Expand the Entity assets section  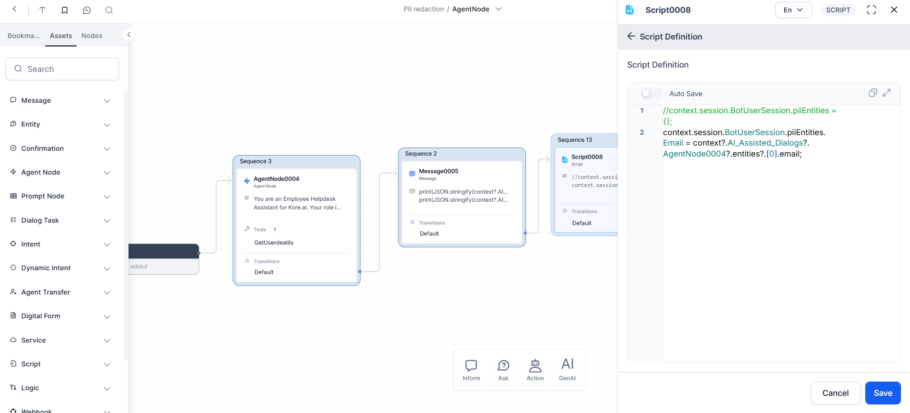pos(107,125)
